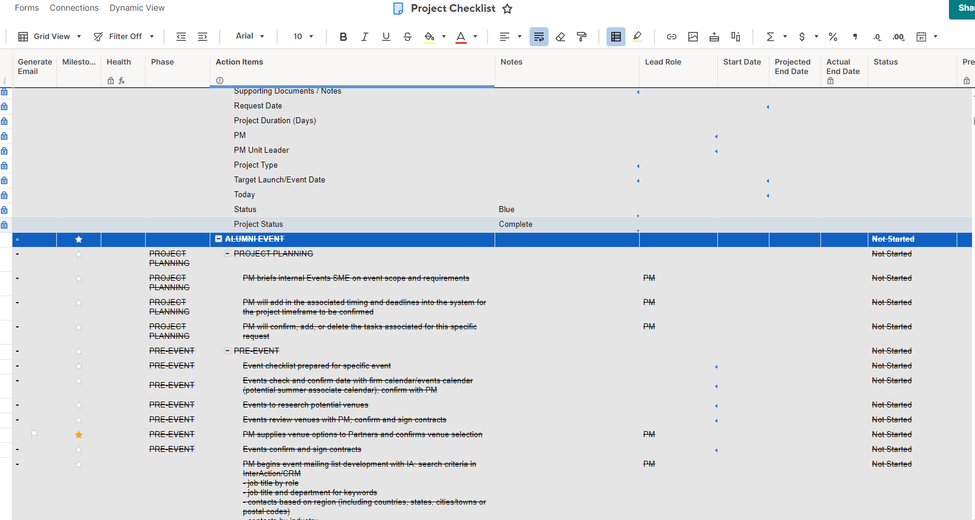
Task: Click the Action Items column header
Action: (x=352, y=68)
